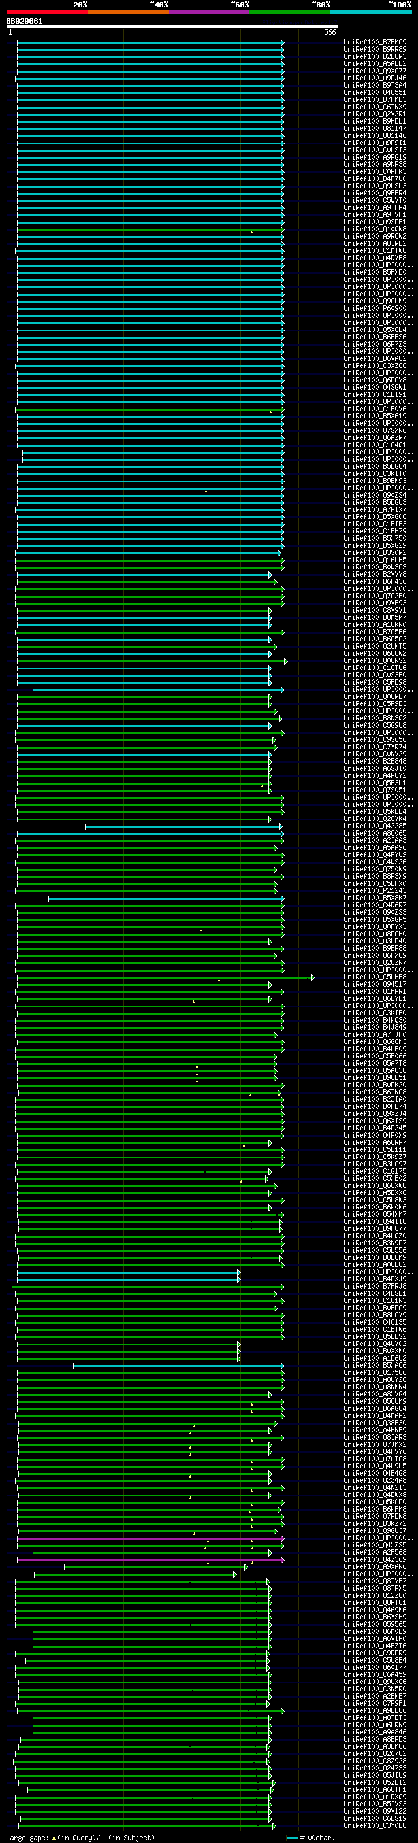Select hit label UniRef100_A8PGH0
Screen dimensions: 418x1843
point(375,934)
